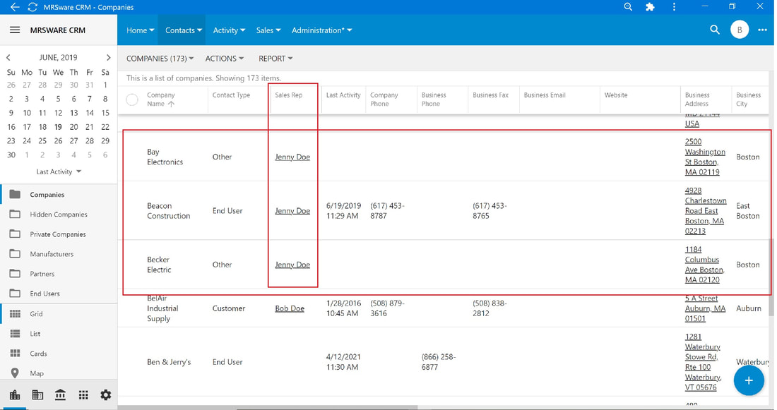Click the apps grid icon in bottom bar
This screenshot has width=777, height=410.
83,394
